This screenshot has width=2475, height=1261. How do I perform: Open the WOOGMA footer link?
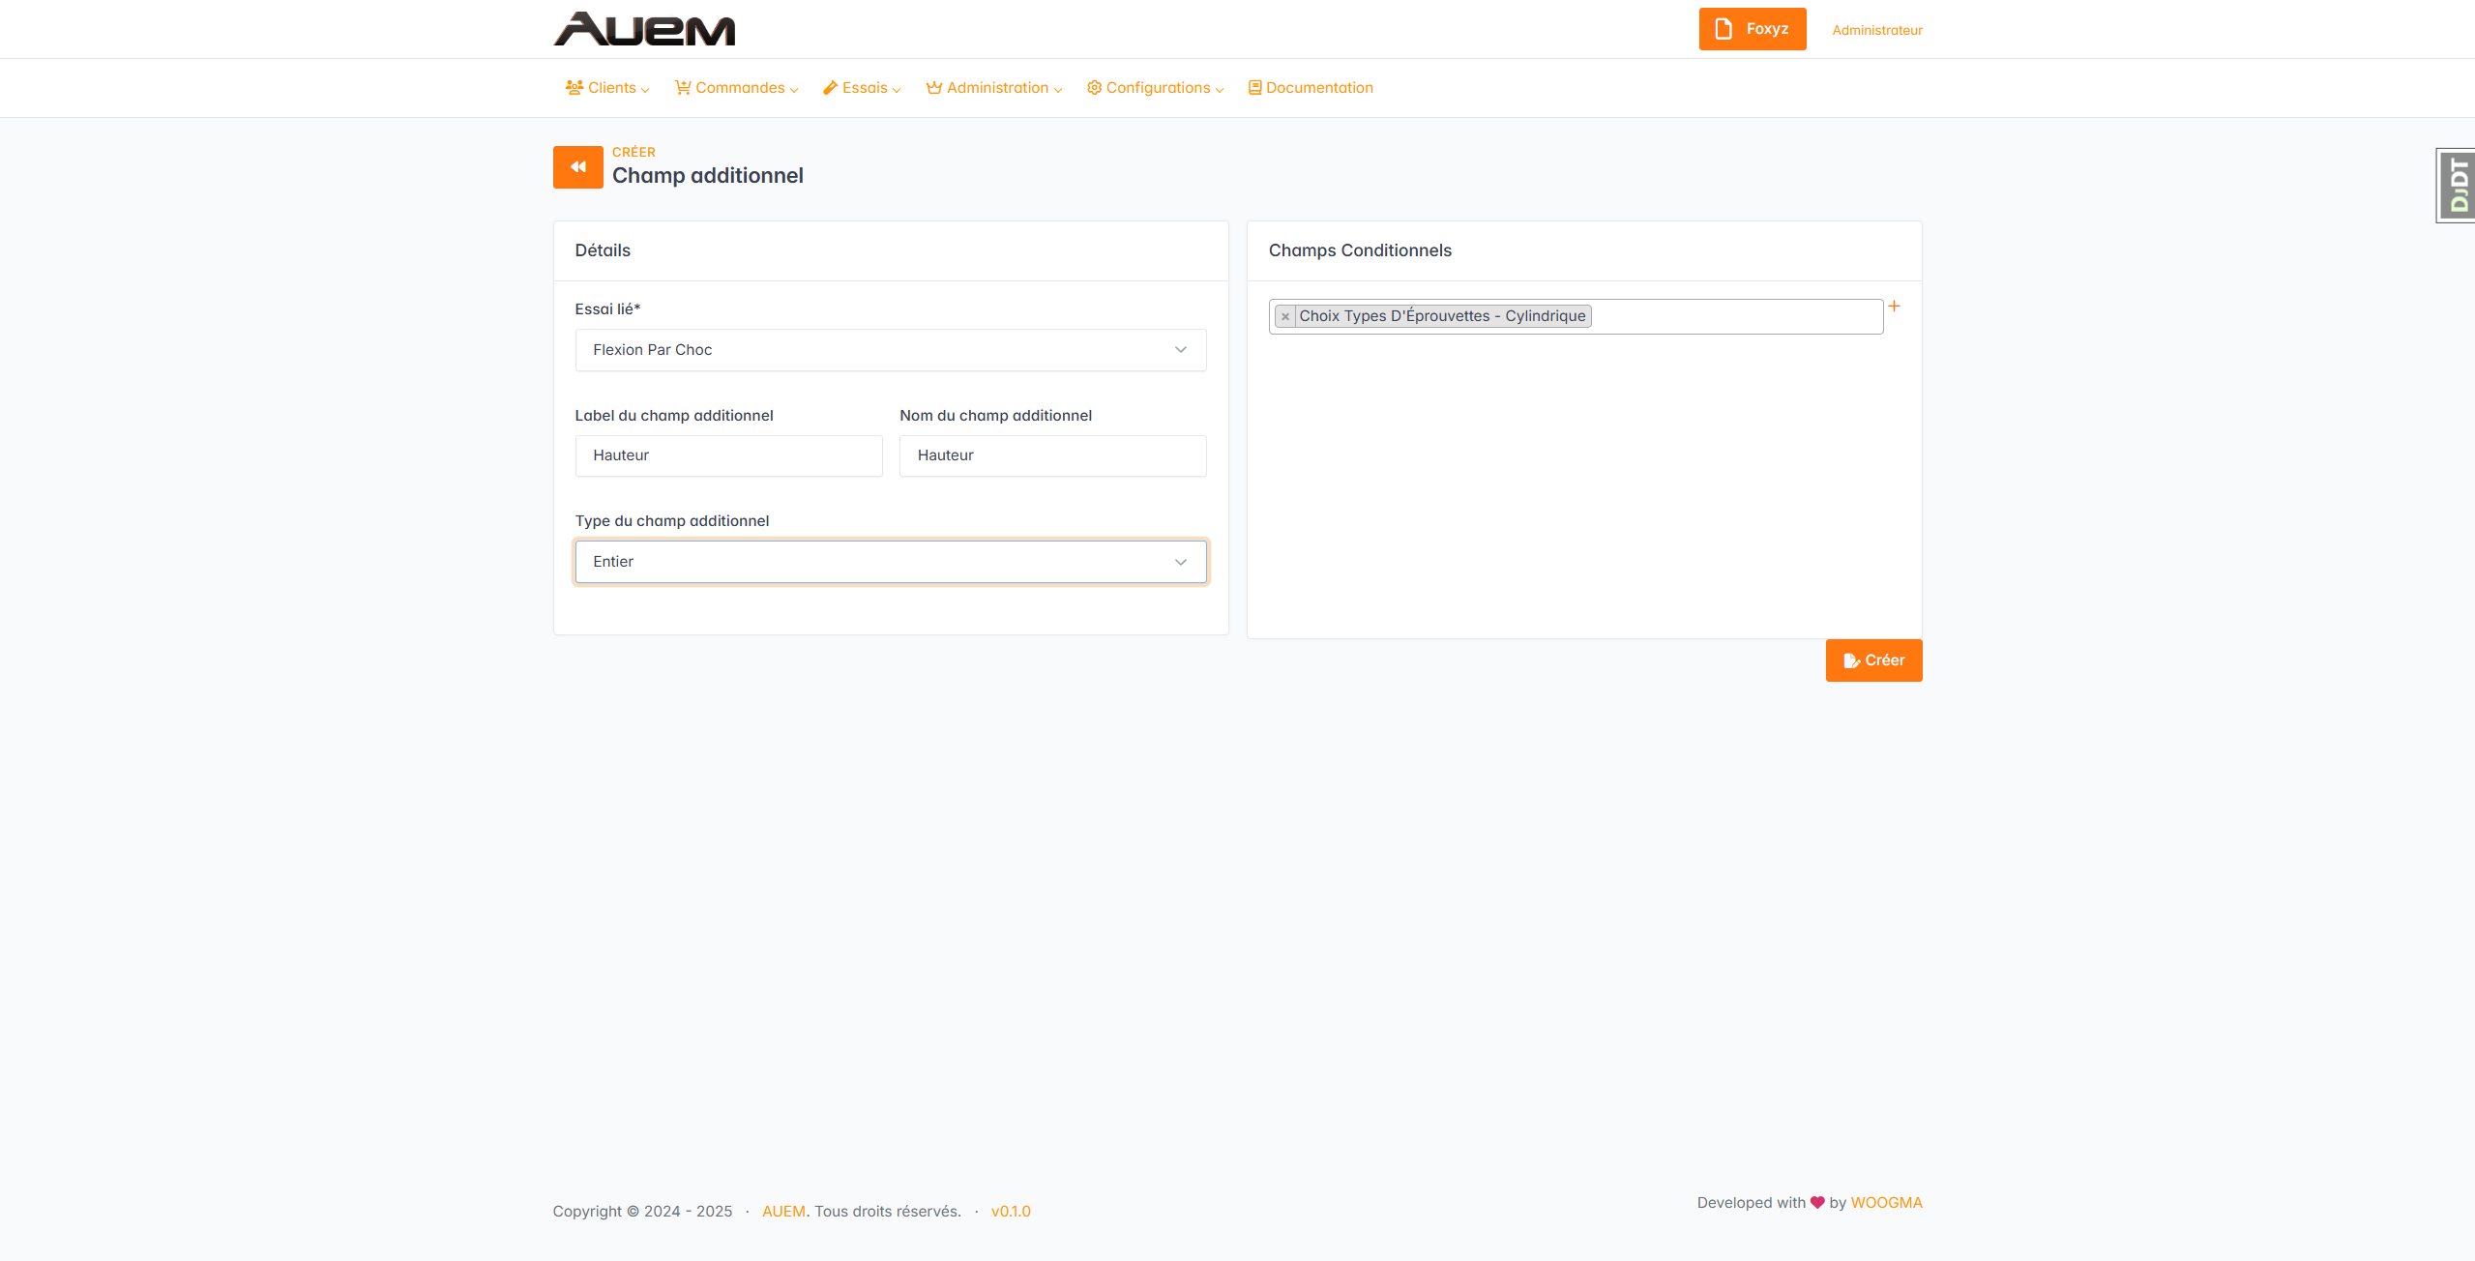click(1886, 1203)
